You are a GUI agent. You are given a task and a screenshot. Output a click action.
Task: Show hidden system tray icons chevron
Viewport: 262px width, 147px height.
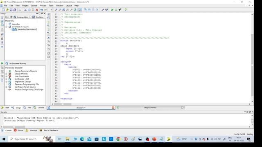point(192,139)
